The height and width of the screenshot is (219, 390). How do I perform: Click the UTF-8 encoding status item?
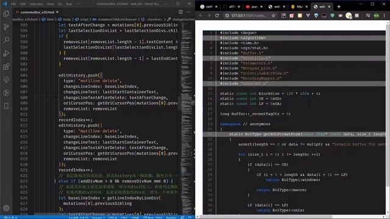[x=113, y=217]
